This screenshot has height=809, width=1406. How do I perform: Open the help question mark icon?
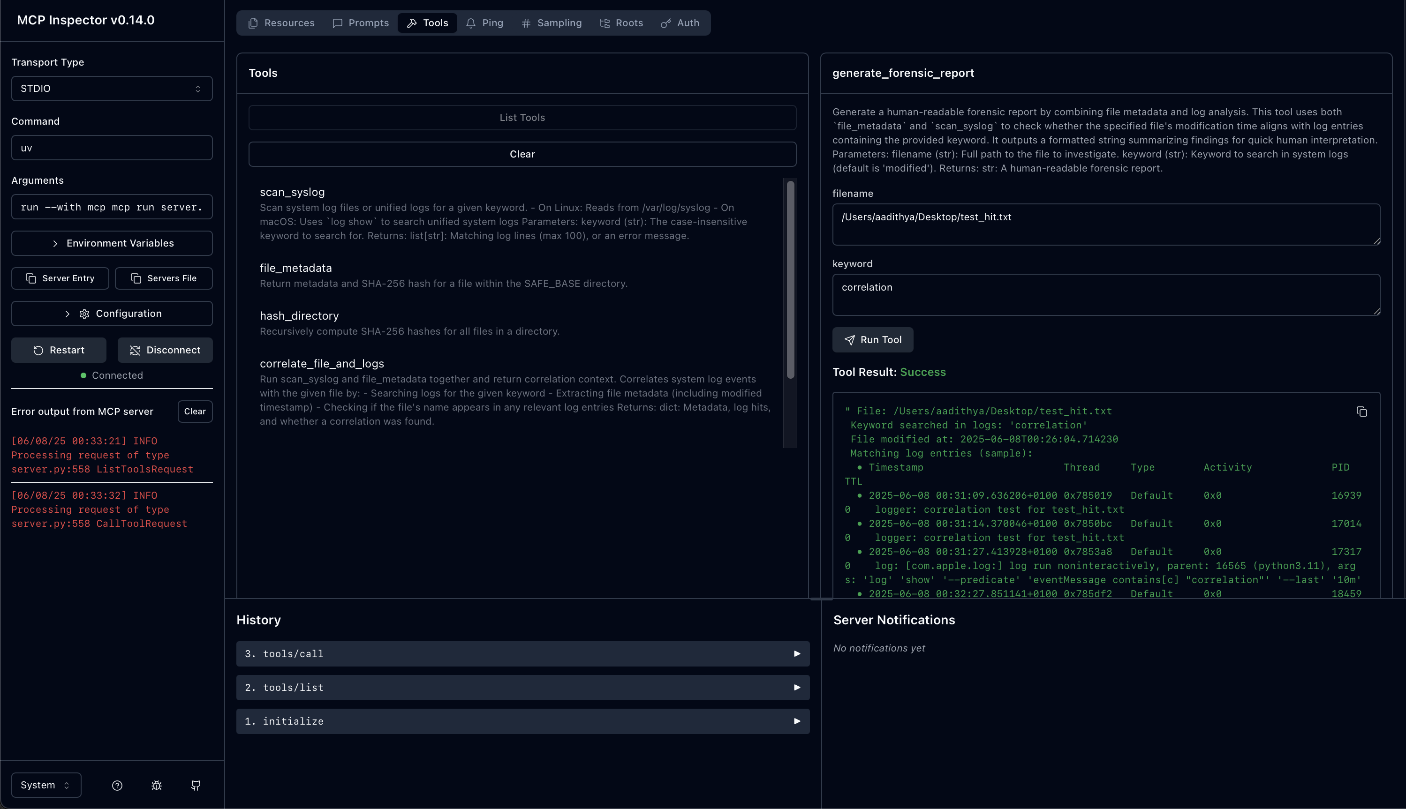tap(117, 785)
